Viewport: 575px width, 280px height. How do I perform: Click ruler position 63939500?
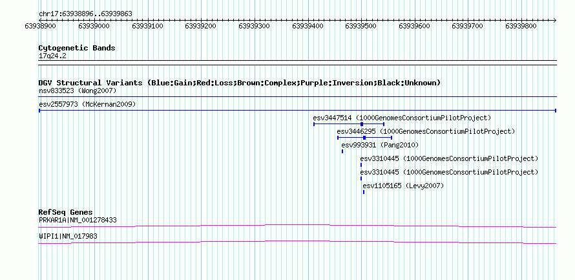click(x=361, y=26)
